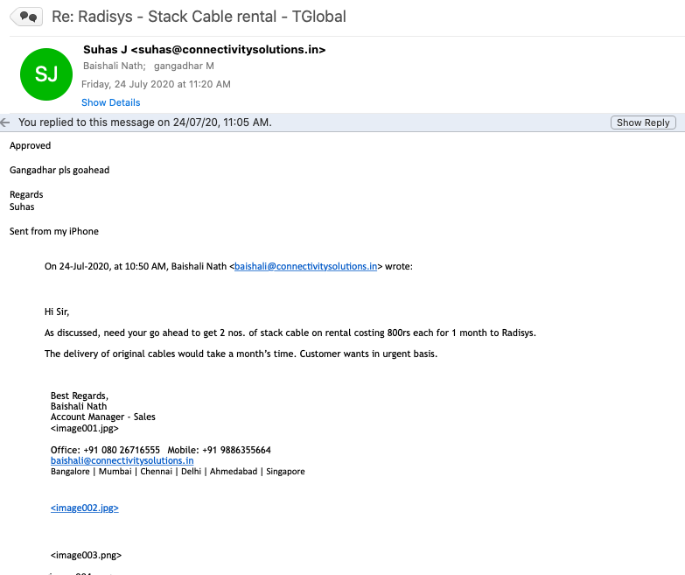Click the email subject title text
The height and width of the screenshot is (575, 685).
coord(199,16)
